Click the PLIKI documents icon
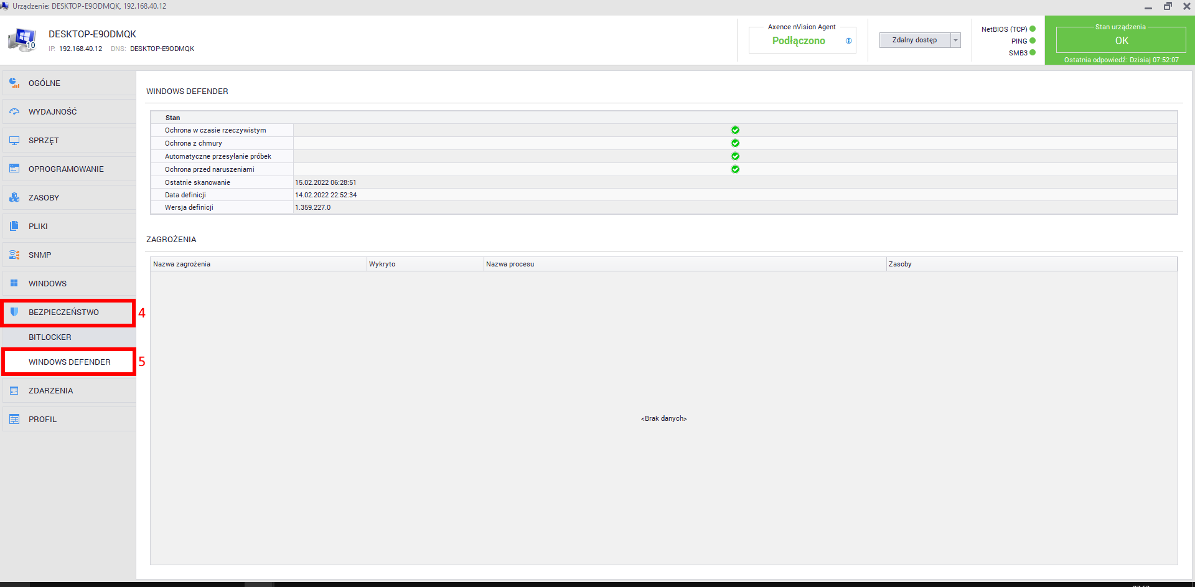Image resolution: width=1195 pixels, height=587 pixels. pyautogui.click(x=14, y=226)
